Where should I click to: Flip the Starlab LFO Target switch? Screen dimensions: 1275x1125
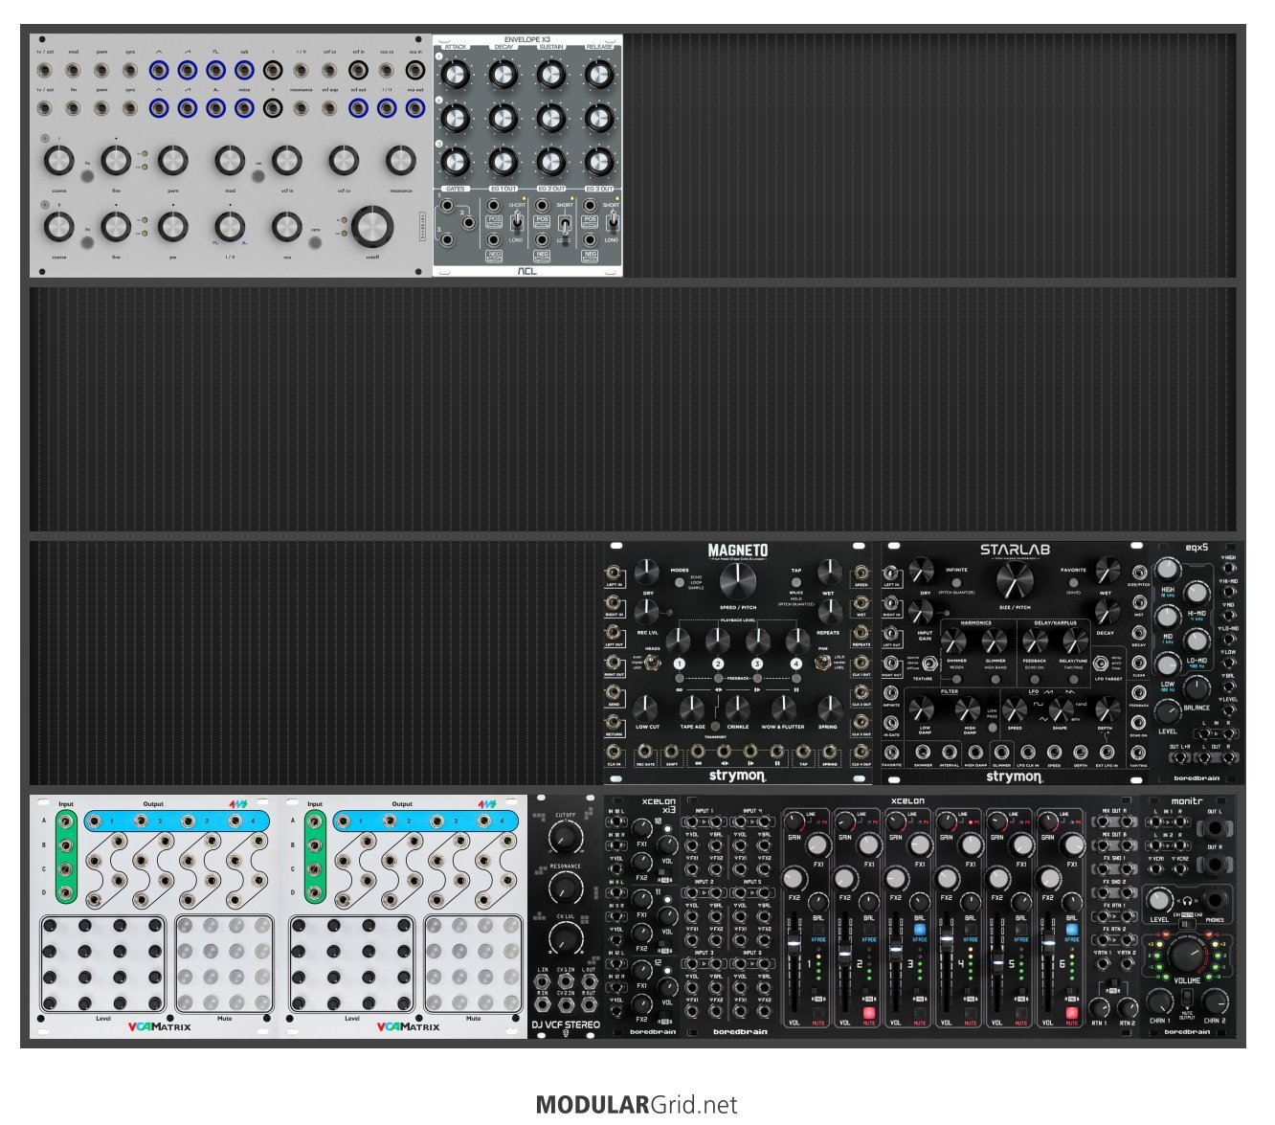1101,663
